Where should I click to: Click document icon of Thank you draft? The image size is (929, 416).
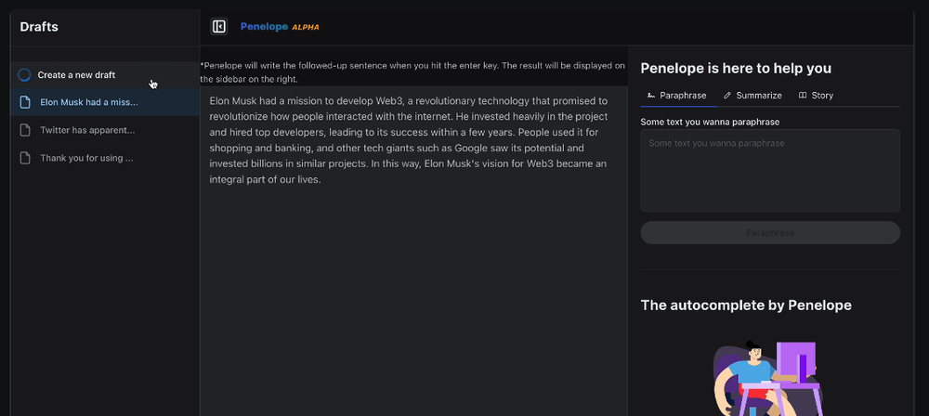point(25,158)
